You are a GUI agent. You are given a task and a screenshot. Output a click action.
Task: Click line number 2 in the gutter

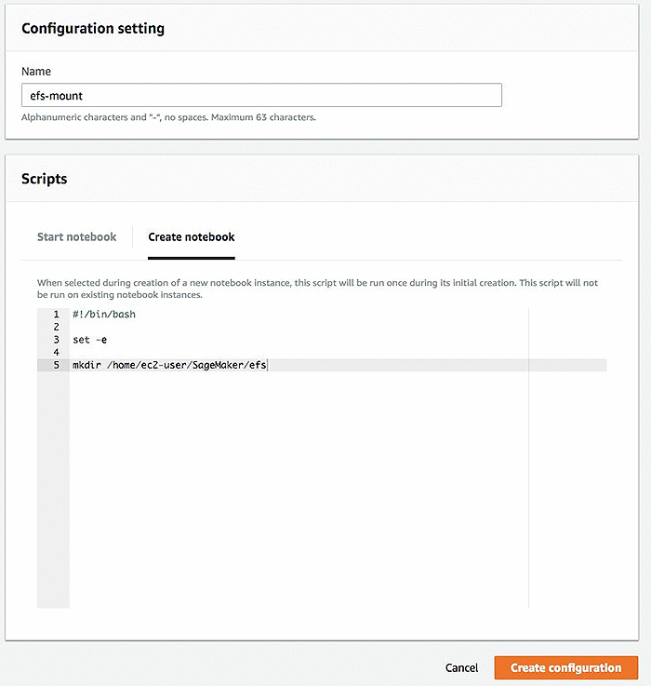pyautogui.click(x=57, y=327)
